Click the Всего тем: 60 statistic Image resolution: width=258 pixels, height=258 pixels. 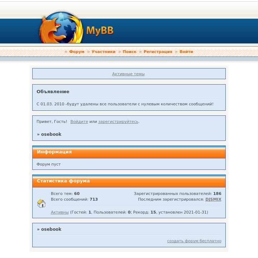[65, 193]
